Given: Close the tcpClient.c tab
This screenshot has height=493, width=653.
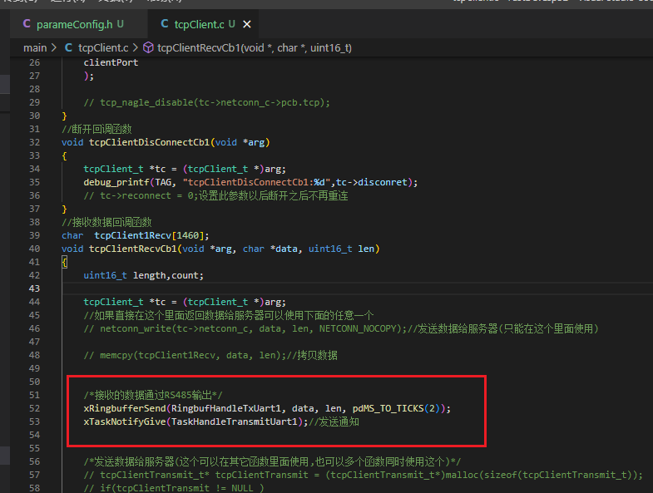Looking at the screenshot, I should coord(247,25).
